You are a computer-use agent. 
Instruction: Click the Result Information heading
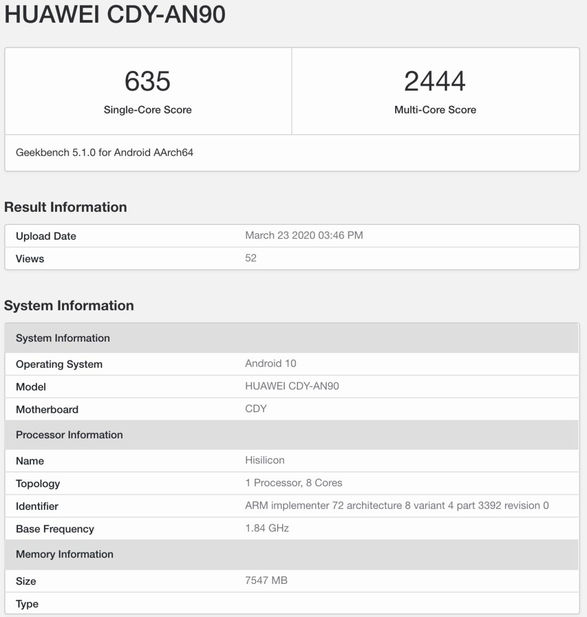(x=65, y=207)
